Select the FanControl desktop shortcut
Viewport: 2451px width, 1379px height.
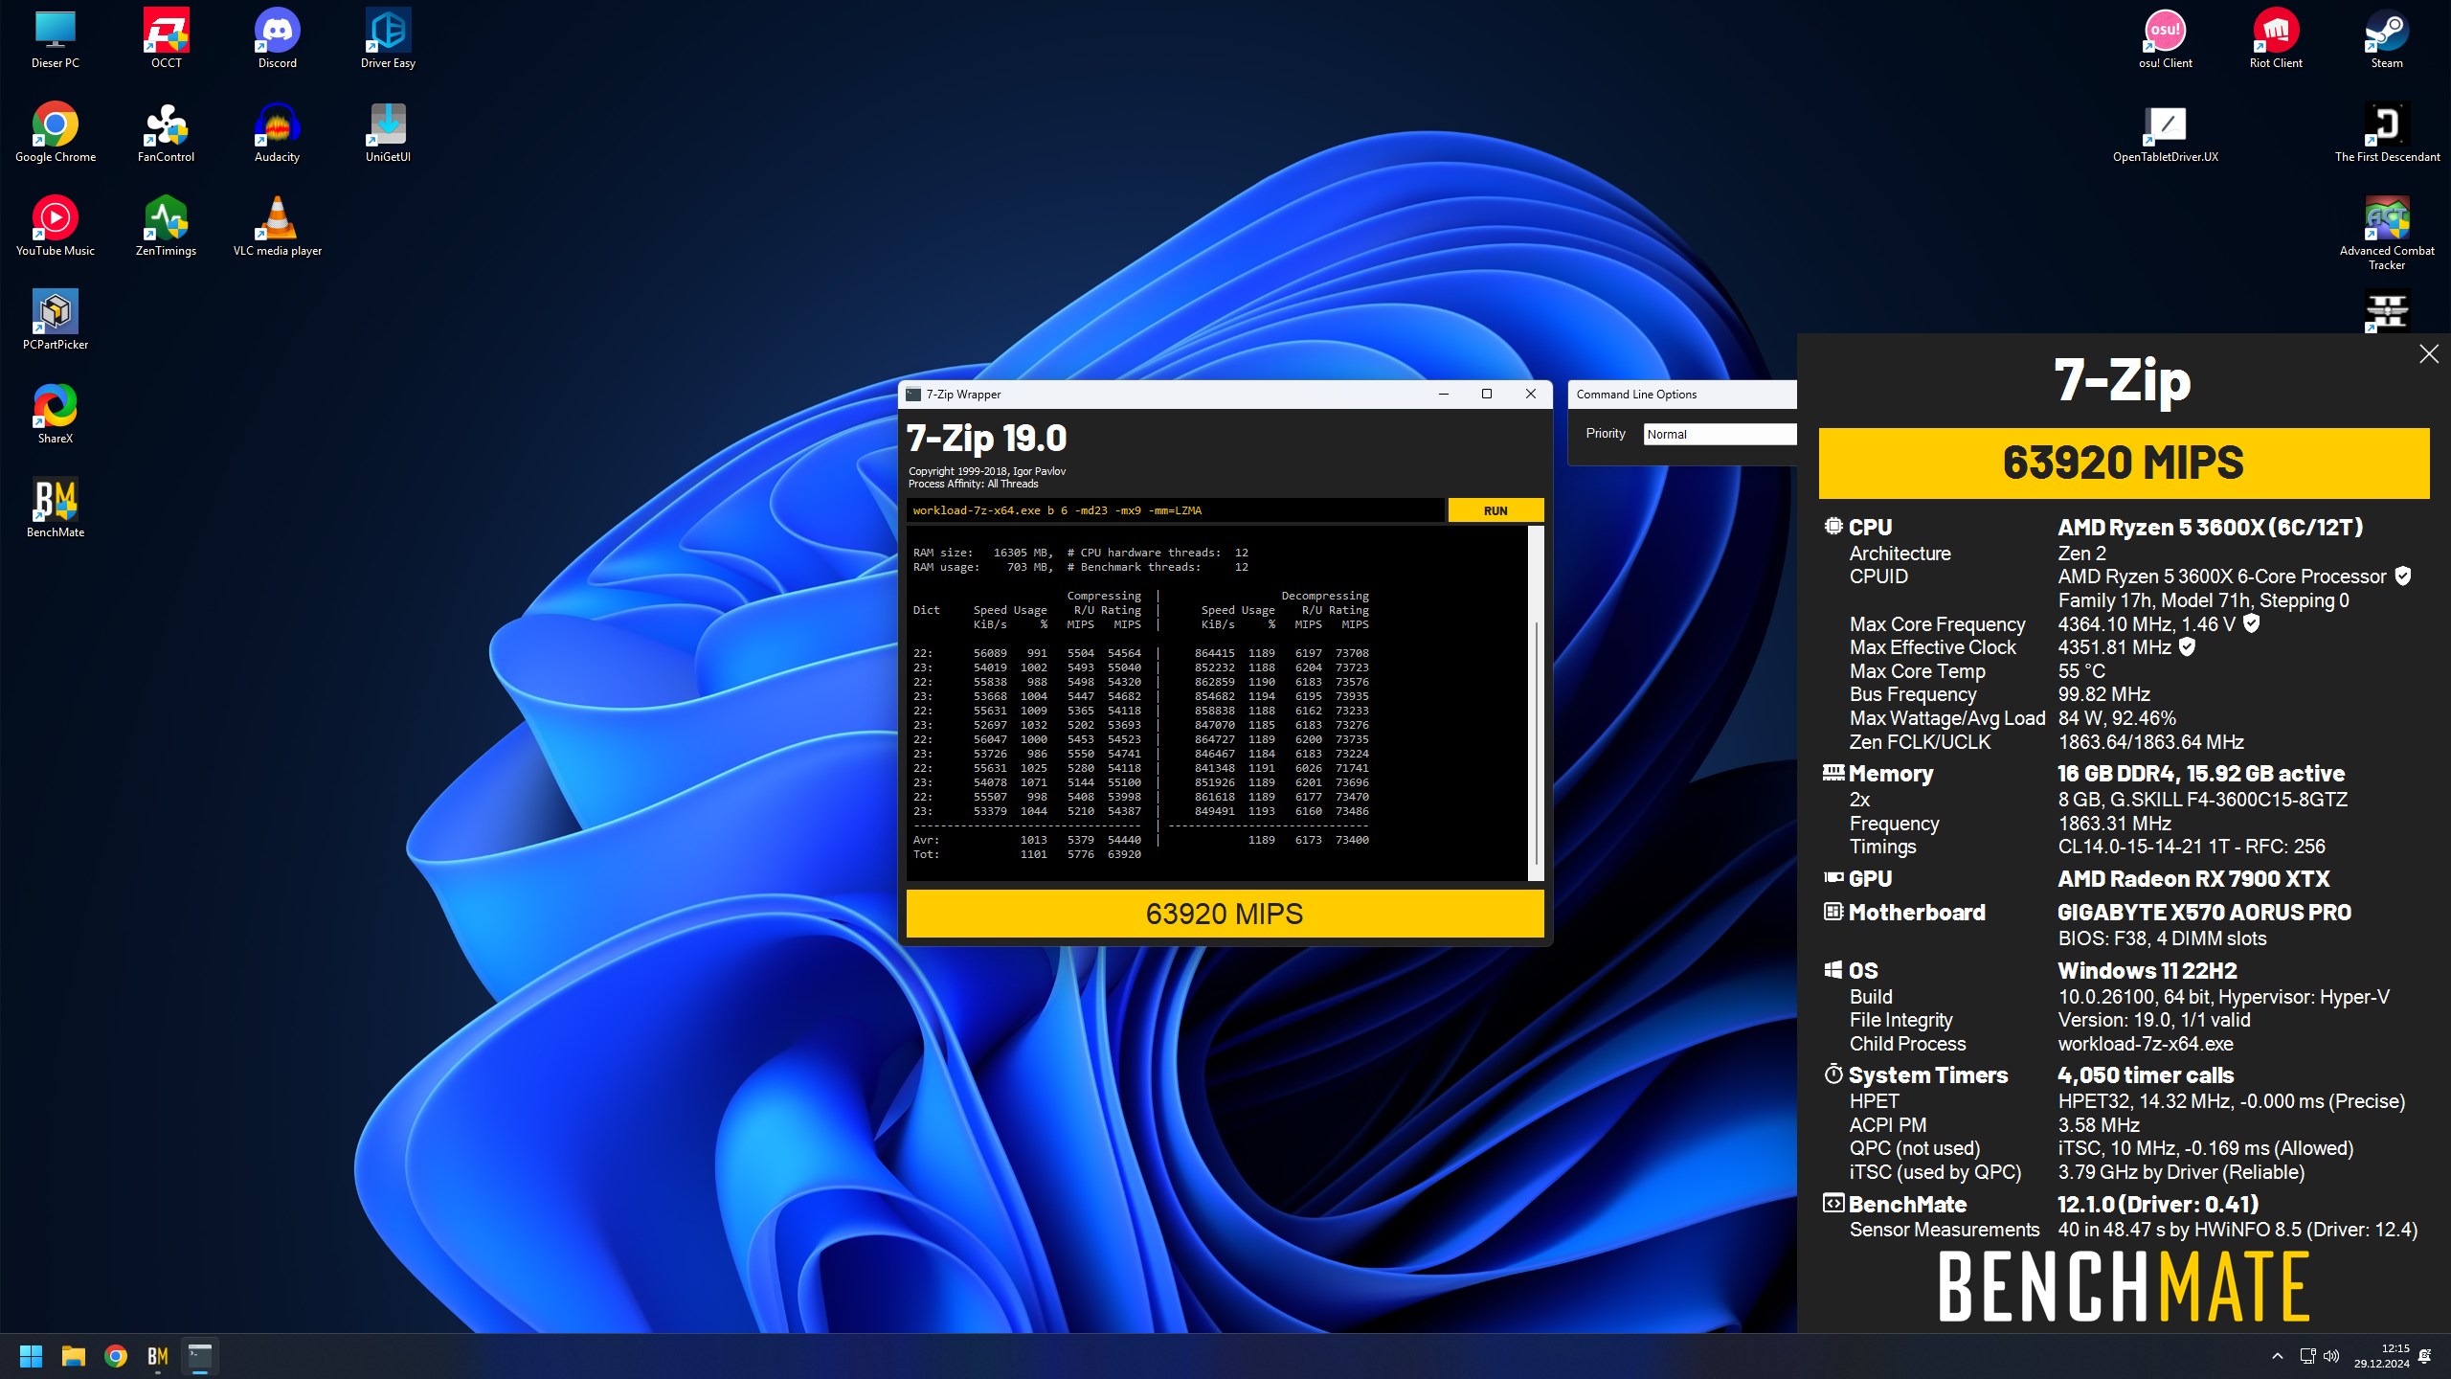point(166,133)
